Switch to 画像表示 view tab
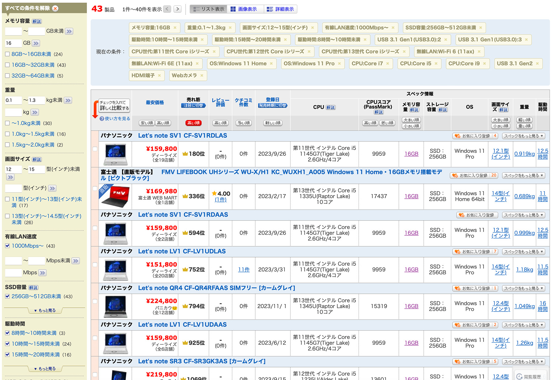The height and width of the screenshot is (380, 553). [x=244, y=9]
